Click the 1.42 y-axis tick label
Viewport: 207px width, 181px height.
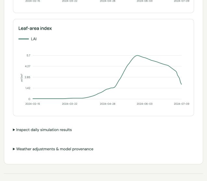point(28,88)
